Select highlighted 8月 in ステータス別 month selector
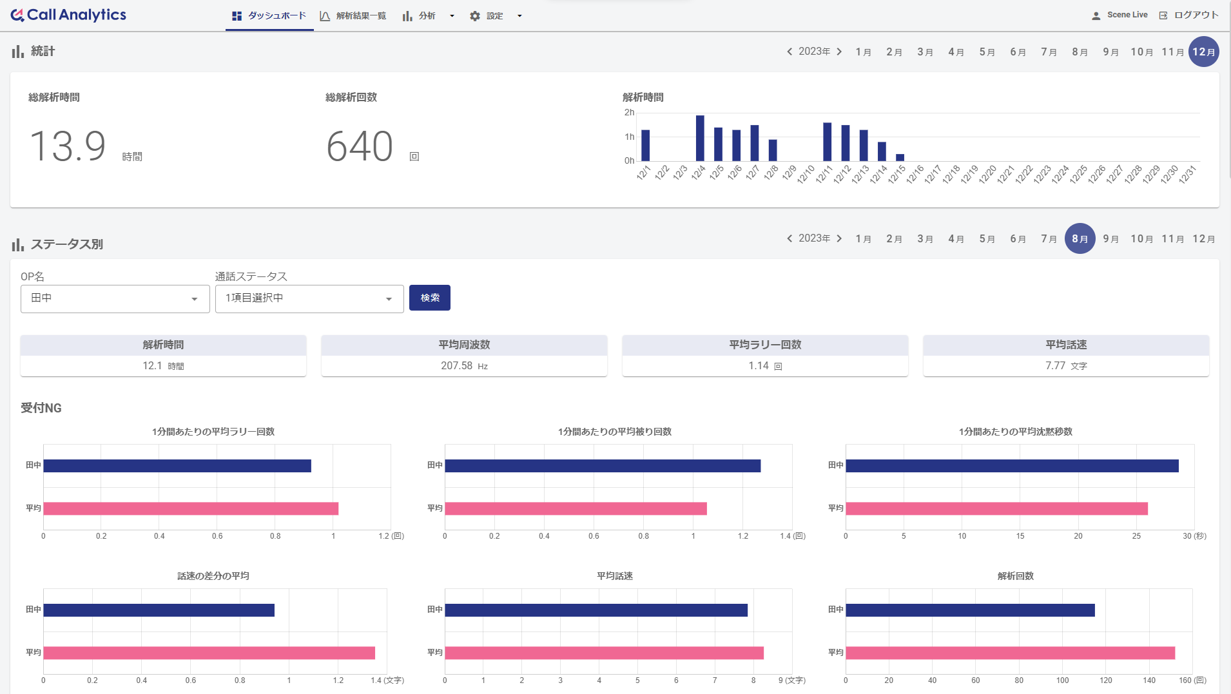This screenshot has width=1231, height=694. click(1080, 238)
